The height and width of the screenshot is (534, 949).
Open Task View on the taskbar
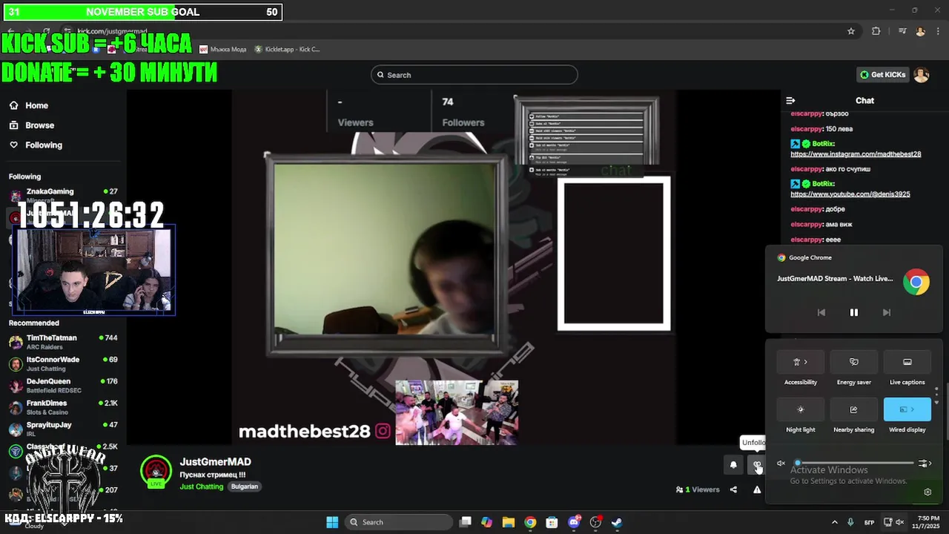(x=465, y=522)
